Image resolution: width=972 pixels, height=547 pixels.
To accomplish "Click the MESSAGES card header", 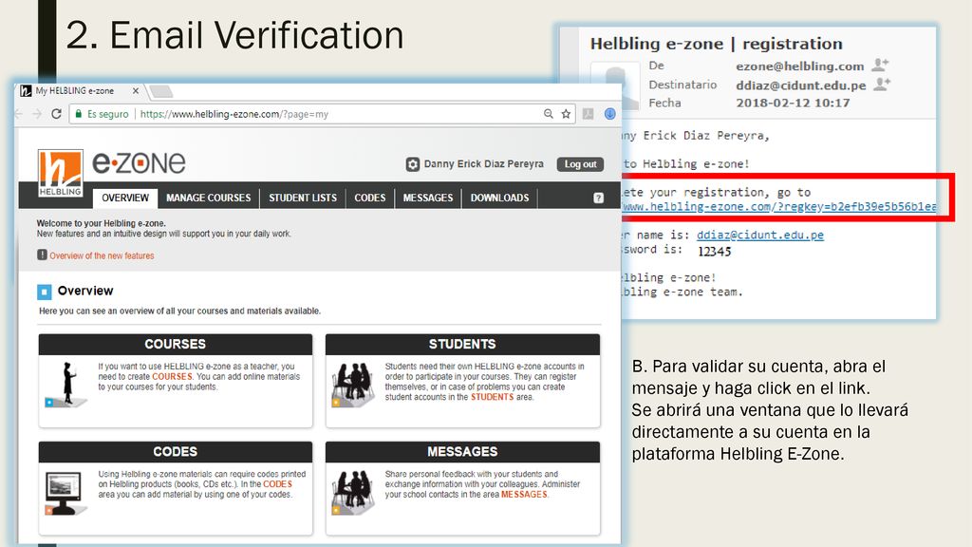I will pos(462,451).
